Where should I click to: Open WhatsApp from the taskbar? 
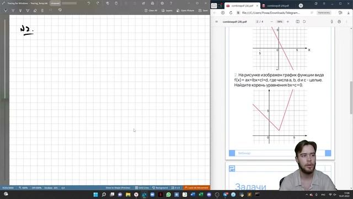[x=169, y=195]
